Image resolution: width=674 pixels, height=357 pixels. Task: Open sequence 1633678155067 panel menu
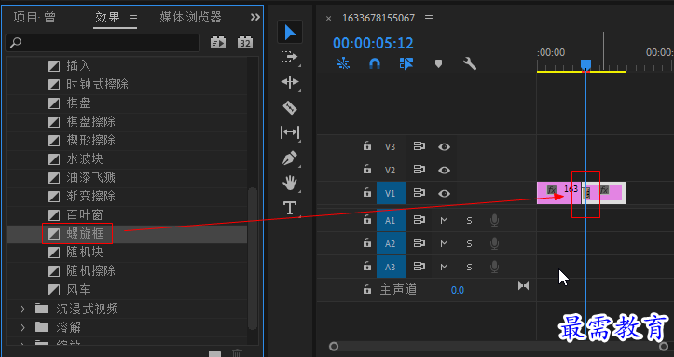429,18
